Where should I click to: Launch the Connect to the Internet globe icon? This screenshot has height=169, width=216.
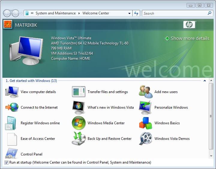[x=12, y=107]
